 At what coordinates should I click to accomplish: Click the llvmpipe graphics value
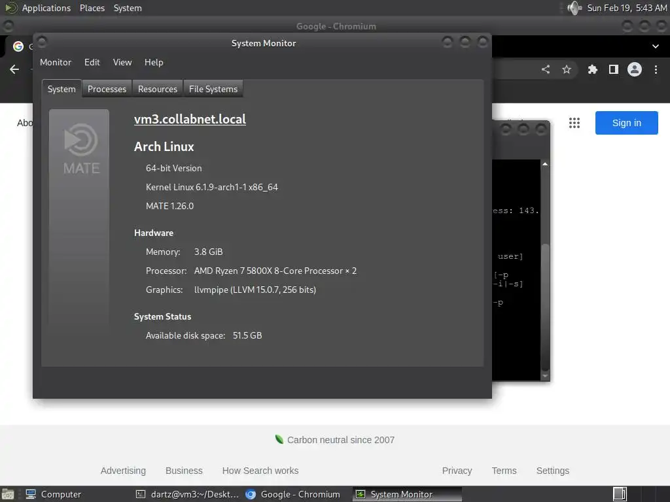point(255,290)
